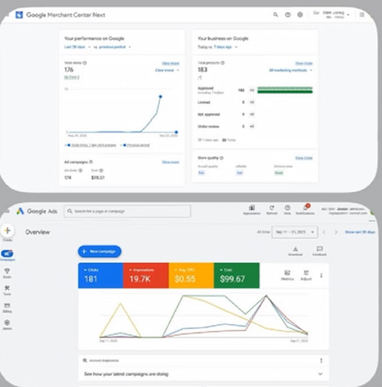The width and height of the screenshot is (382, 387).
Task: Toggle Total clicks 7 day average legend
Action: tap(90, 145)
